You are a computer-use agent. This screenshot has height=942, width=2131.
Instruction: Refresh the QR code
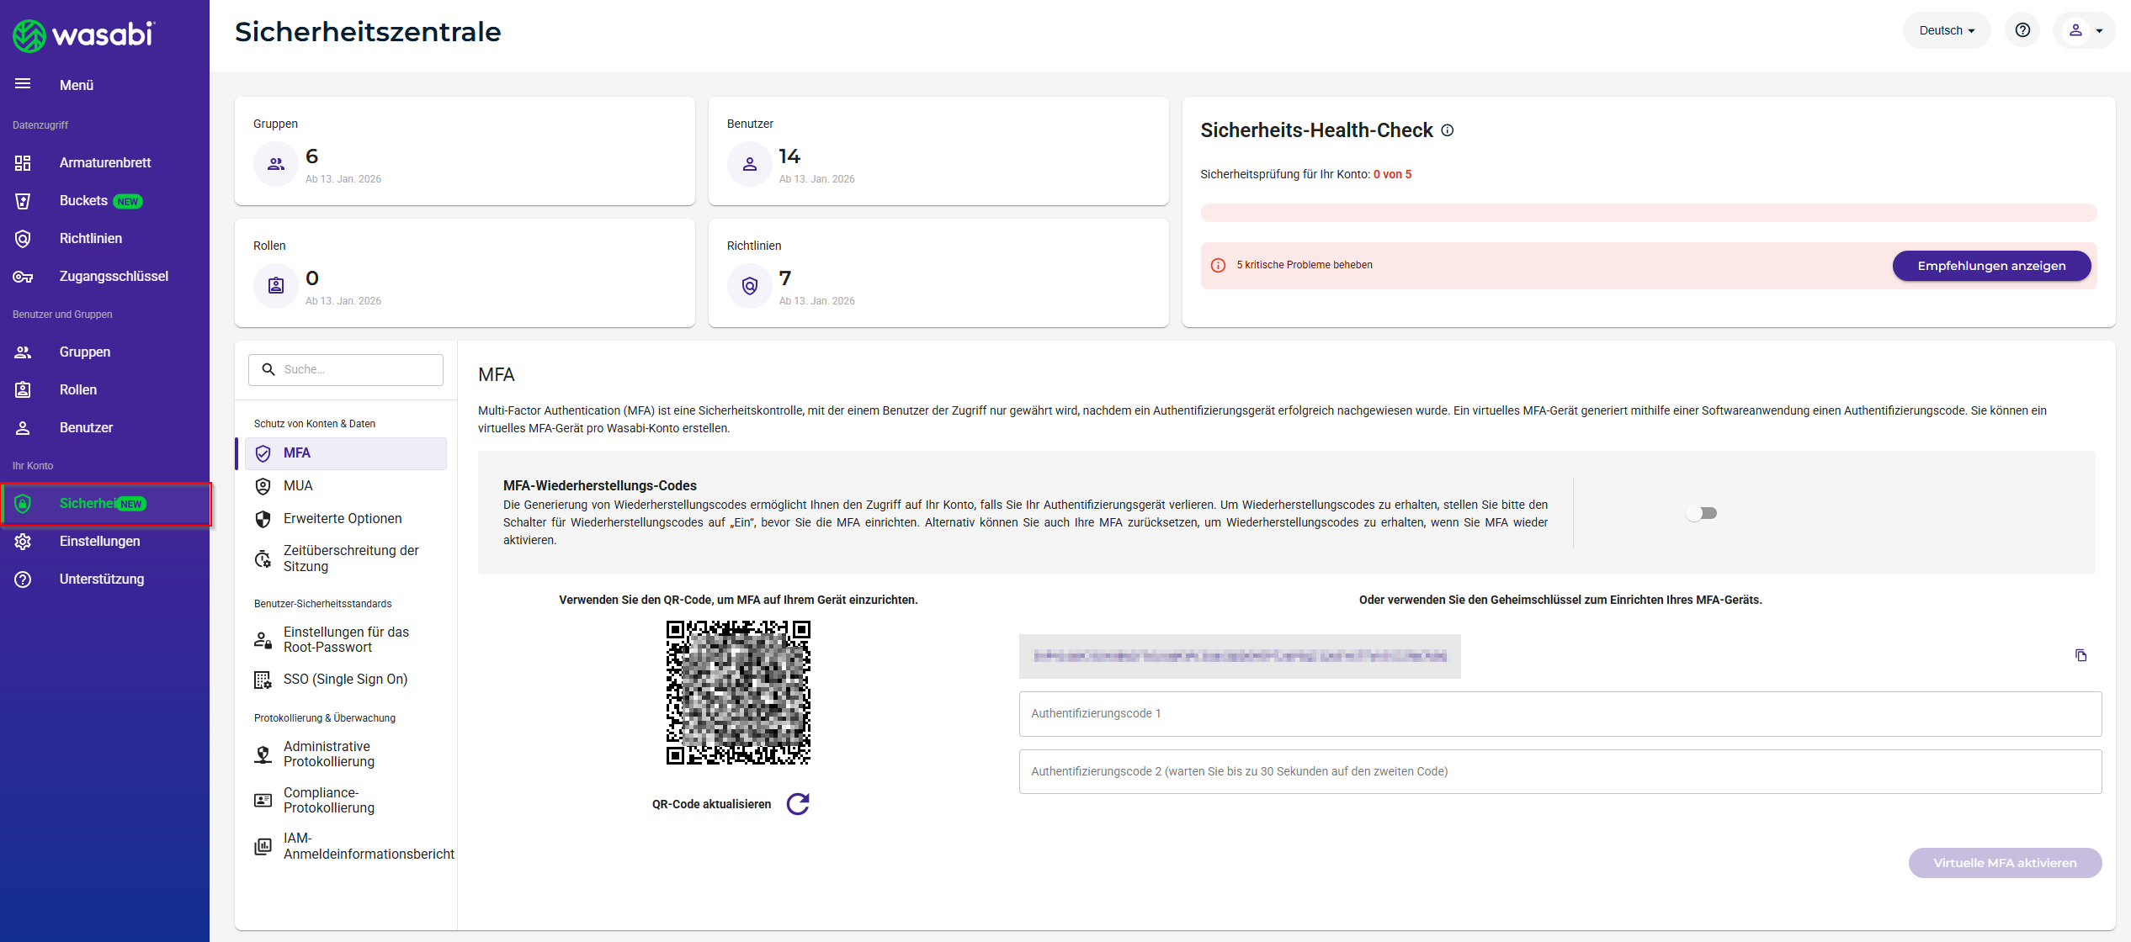798,804
